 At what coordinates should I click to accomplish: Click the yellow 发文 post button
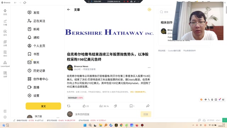(43, 106)
